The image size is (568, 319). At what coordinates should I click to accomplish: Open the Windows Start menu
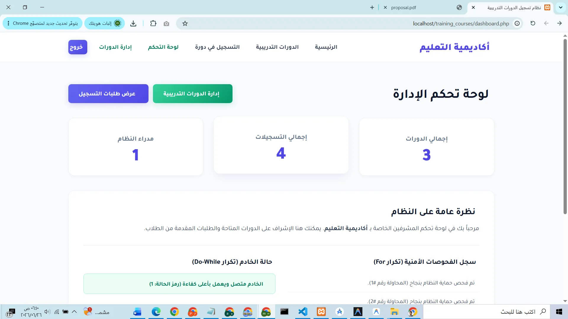[x=559, y=312]
